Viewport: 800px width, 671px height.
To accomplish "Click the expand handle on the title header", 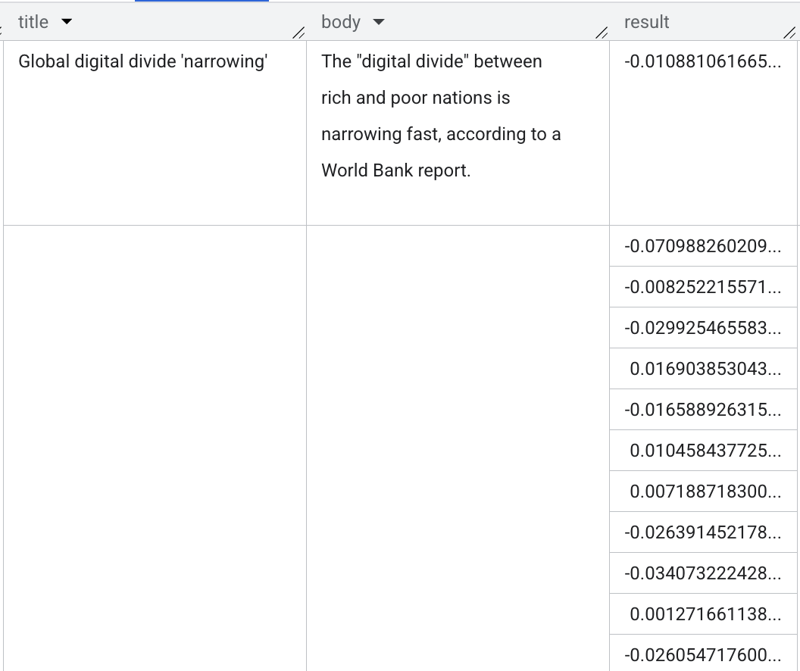I will 299,33.
